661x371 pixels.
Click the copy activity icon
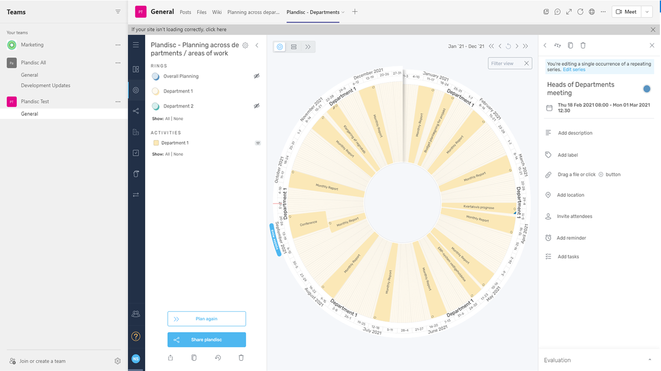(x=571, y=45)
